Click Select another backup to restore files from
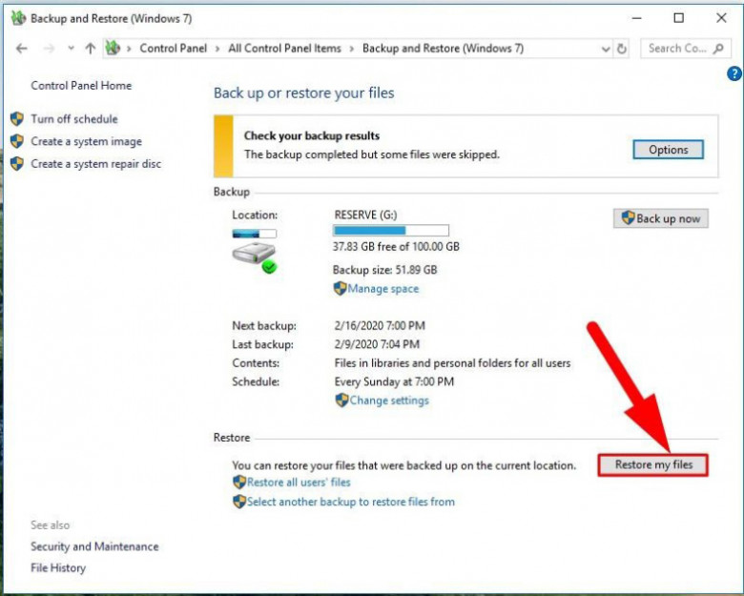Screen dimensions: 744x596 click(x=351, y=502)
